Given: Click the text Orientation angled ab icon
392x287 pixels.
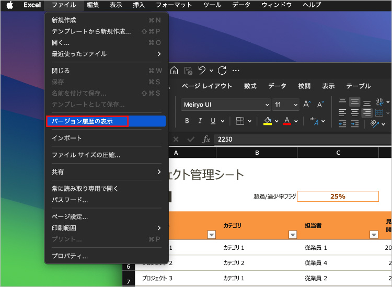Looking at the screenshot, I should click(x=375, y=123).
